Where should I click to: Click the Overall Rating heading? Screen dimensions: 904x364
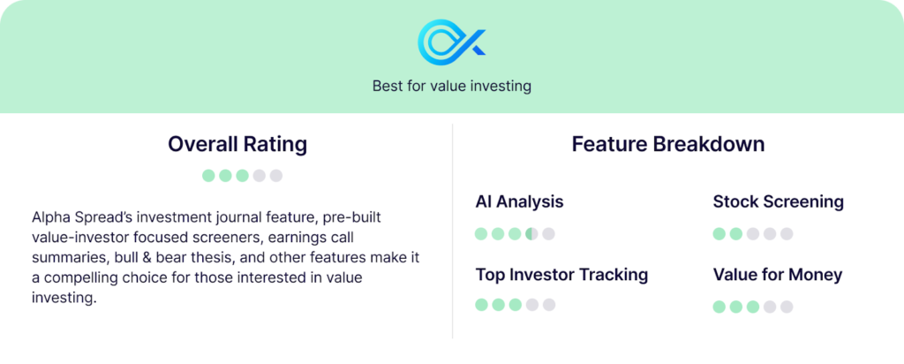pos(237,144)
